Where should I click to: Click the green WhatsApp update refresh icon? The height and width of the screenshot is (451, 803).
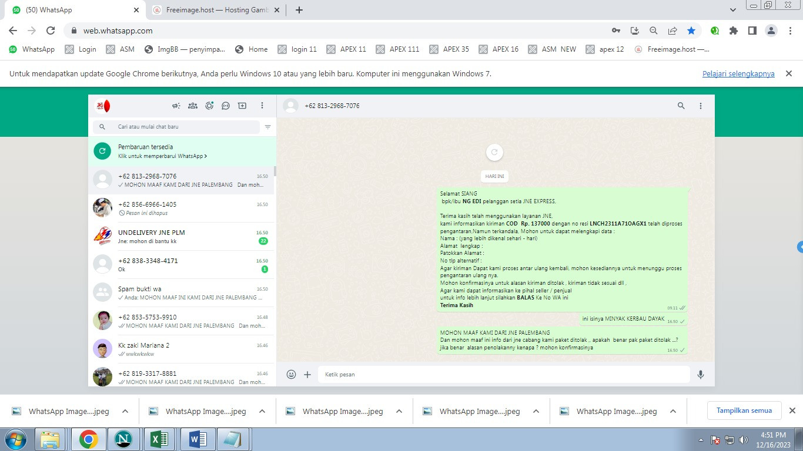[102, 151]
